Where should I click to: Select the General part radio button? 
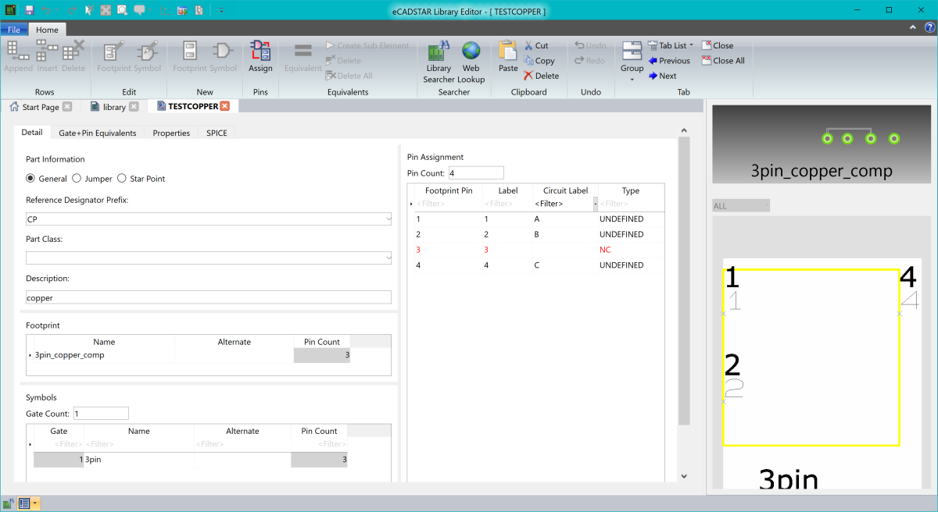point(30,178)
